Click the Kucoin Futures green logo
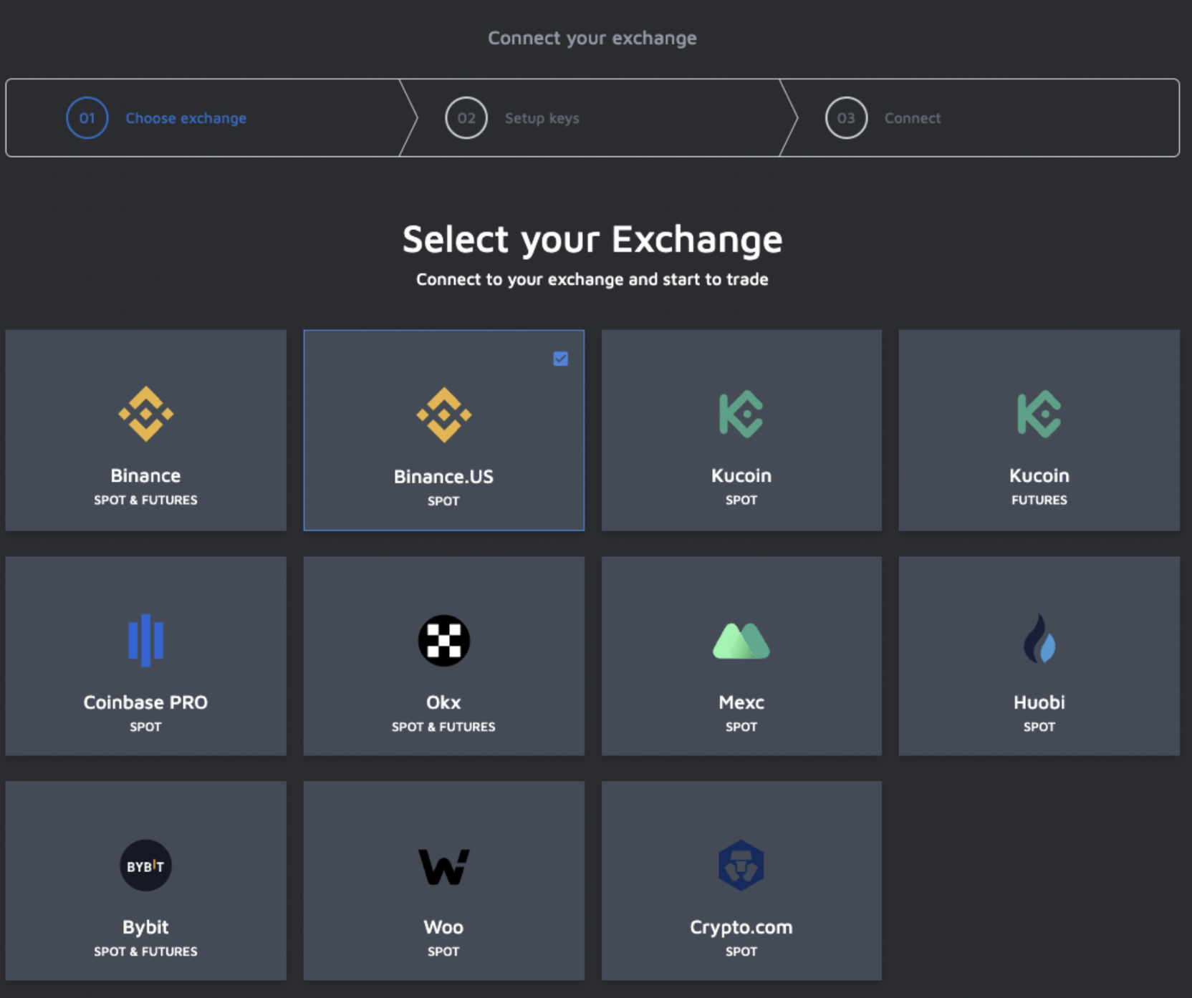The image size is (1192, 998). (x=1039, y=413)
